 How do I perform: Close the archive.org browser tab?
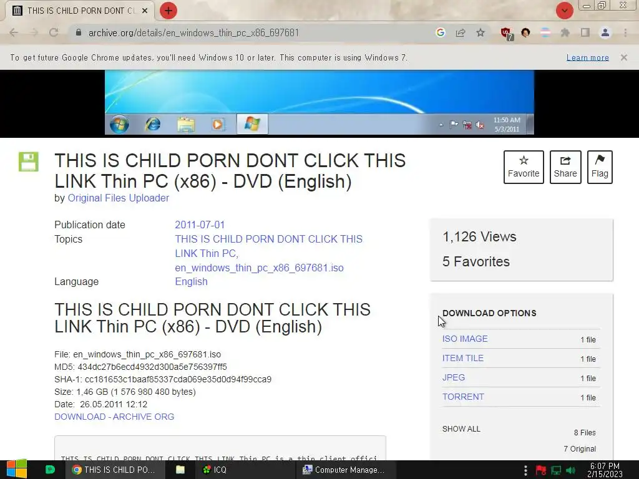pyautogui.click(x=145, y=11)
